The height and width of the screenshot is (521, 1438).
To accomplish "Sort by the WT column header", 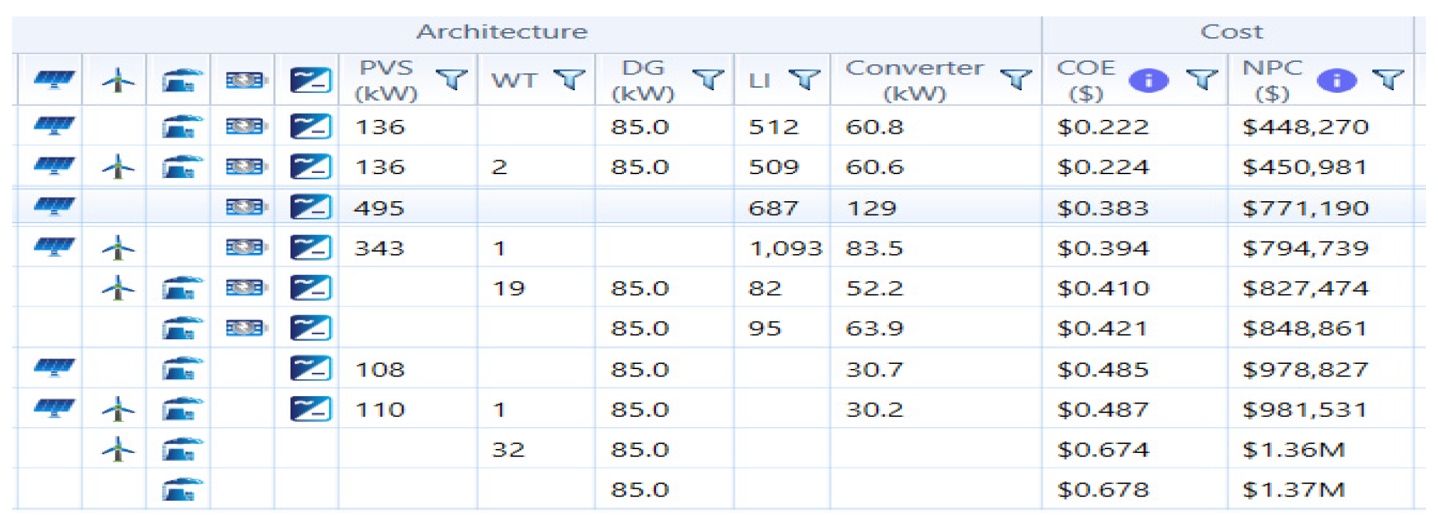I will (x=514, y=81).
